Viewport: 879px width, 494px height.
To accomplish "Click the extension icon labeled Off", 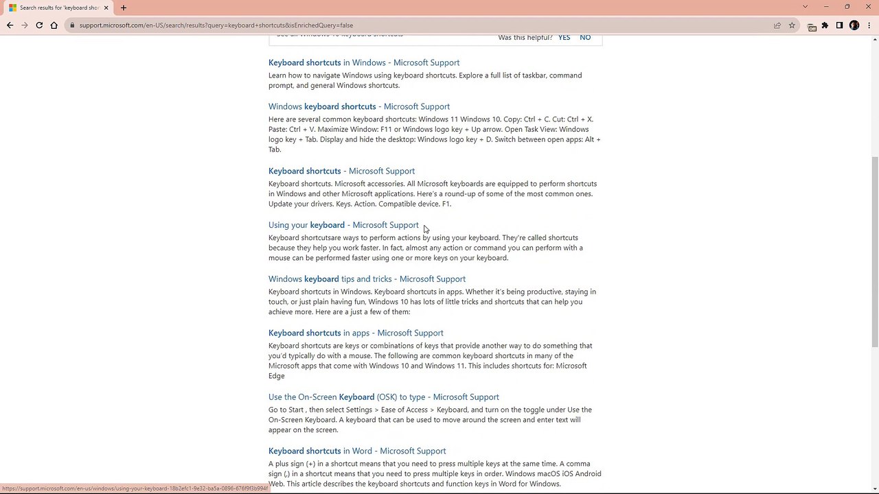I will [x=812, y=26].
